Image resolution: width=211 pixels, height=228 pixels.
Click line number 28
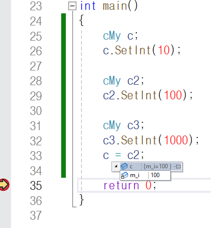[x=36, y=81]
